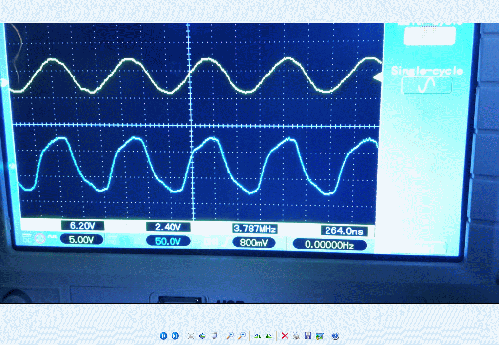Go to the previous image
This screenshot has width=499, height=345.
coord(164,336)
